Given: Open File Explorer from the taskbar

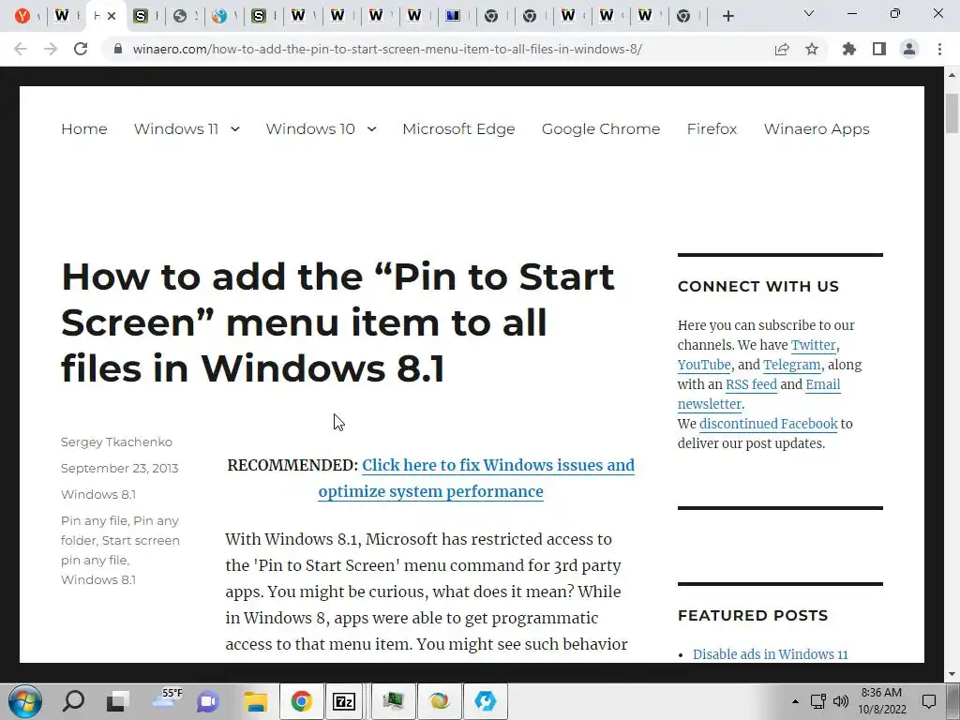Looking at the screenshot, I should (x=255, y=701).
